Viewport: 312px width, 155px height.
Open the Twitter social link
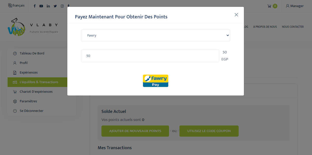pos(55,6)
